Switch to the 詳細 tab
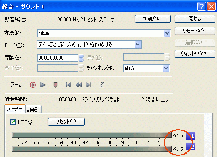Viewport: 217px width, 157px height. click(x=33, y=109)
